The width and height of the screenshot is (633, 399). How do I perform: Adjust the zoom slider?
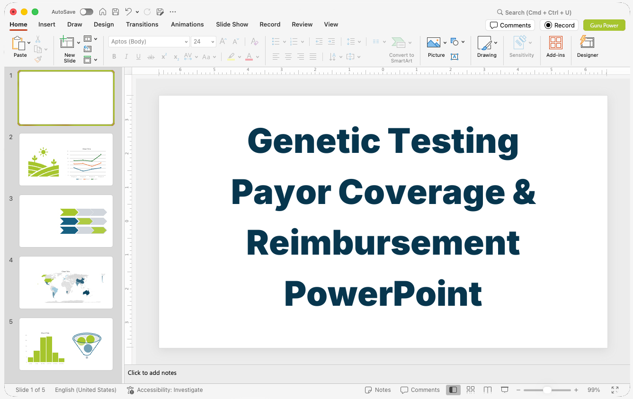[547, 390]
